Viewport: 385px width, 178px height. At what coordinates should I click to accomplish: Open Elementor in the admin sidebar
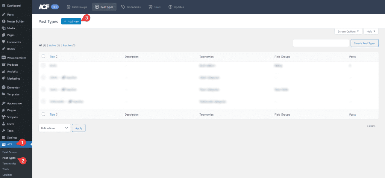point(13,87)
